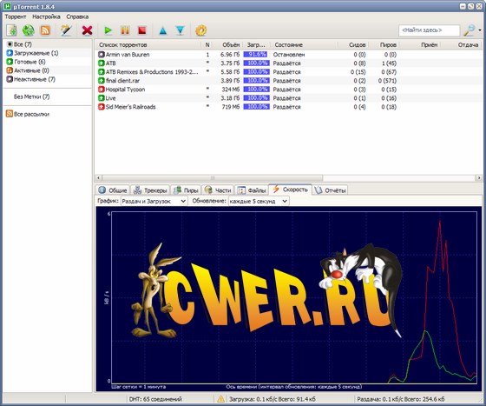Select Sid Meier's Railroads torrent
Viewport: 486px width, 406px height.
point(288,107)
